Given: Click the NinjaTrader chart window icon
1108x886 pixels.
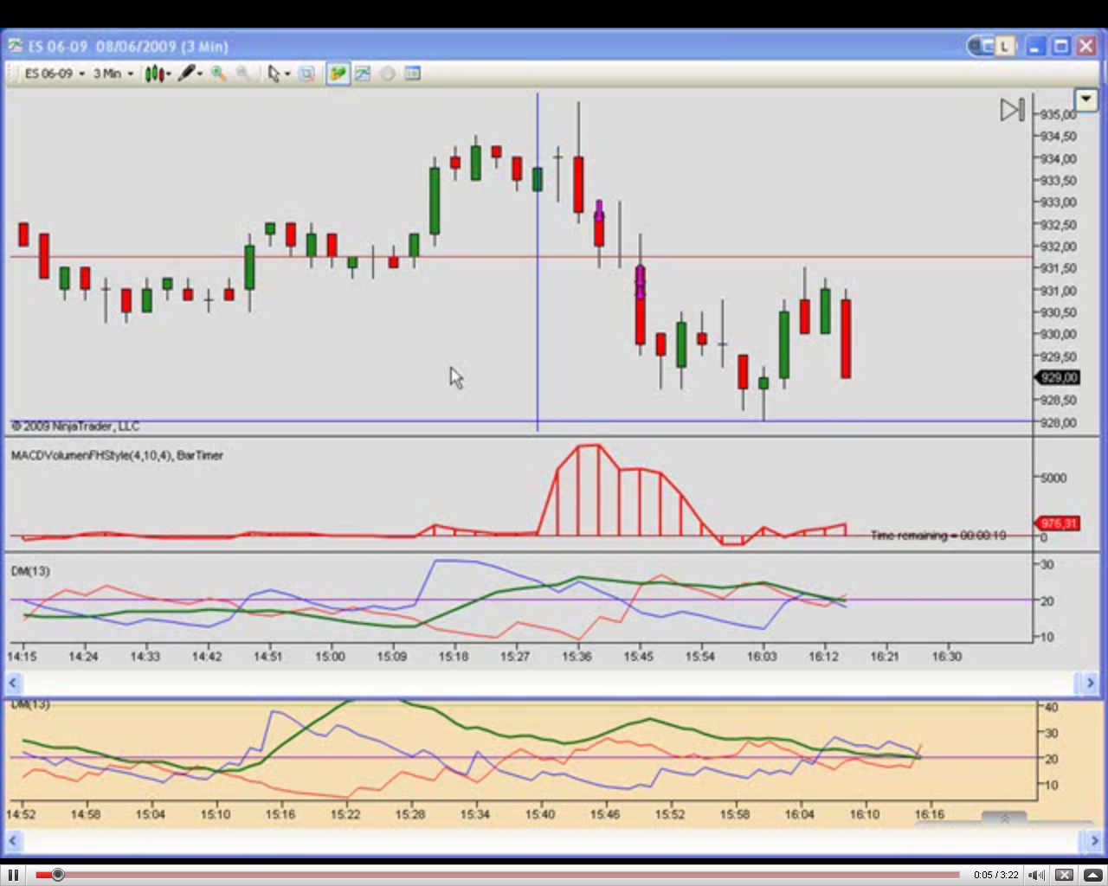Looking at the screenshot, I should (x=15, y=46).
